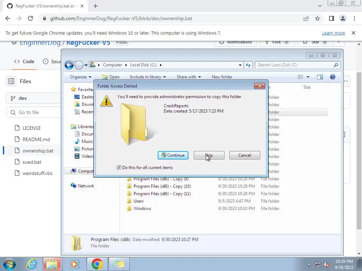Screen dimensions: 362x271
Task: Expand address bar history dropdown
Action: tap(240, 65)
